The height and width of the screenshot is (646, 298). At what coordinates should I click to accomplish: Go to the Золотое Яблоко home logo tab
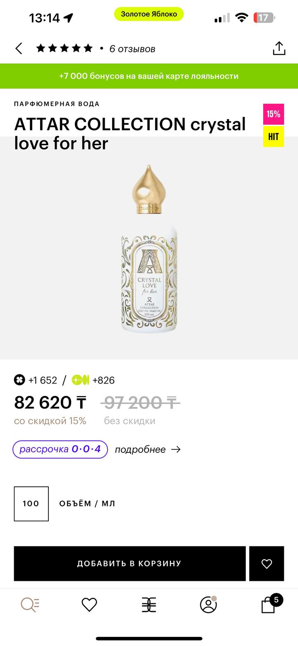click(x=149, y=605)
